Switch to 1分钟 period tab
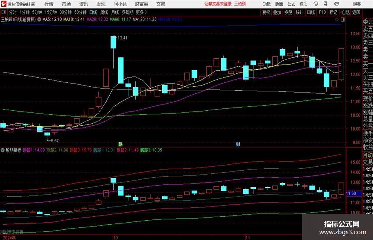The width and height of the screenshot is (373, 240). point(24,12)
